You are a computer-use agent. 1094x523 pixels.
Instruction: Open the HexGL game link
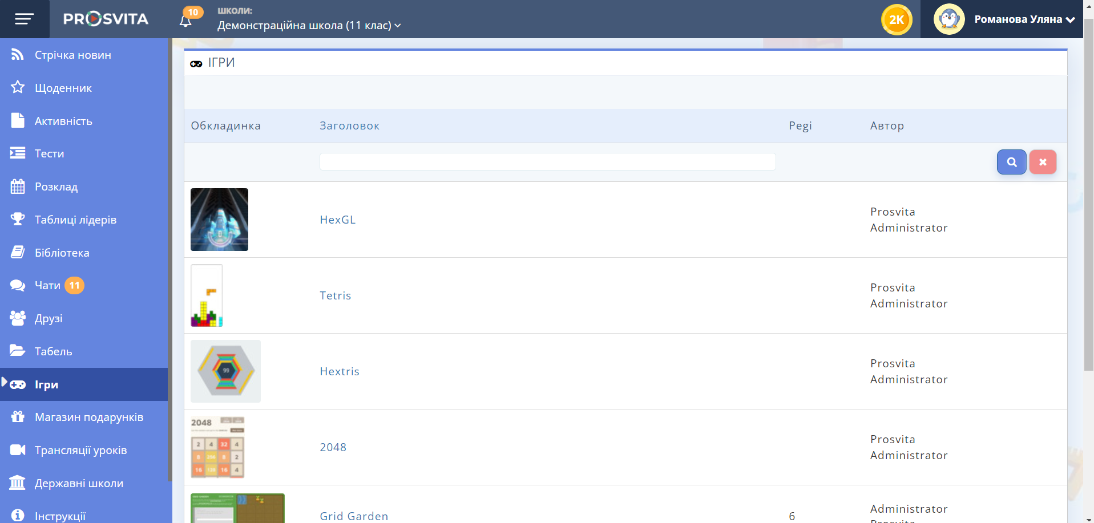point(337,220)
